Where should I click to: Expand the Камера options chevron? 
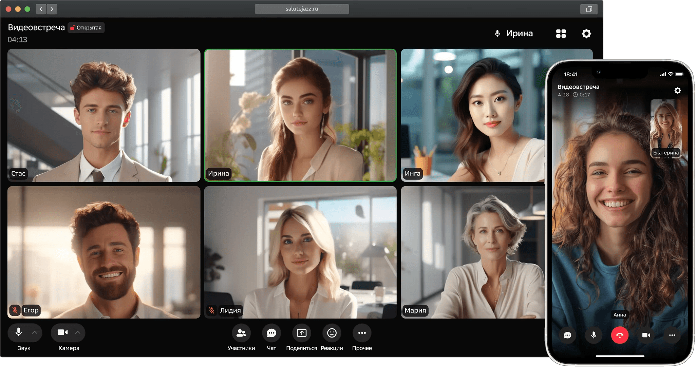pos(78,332)
